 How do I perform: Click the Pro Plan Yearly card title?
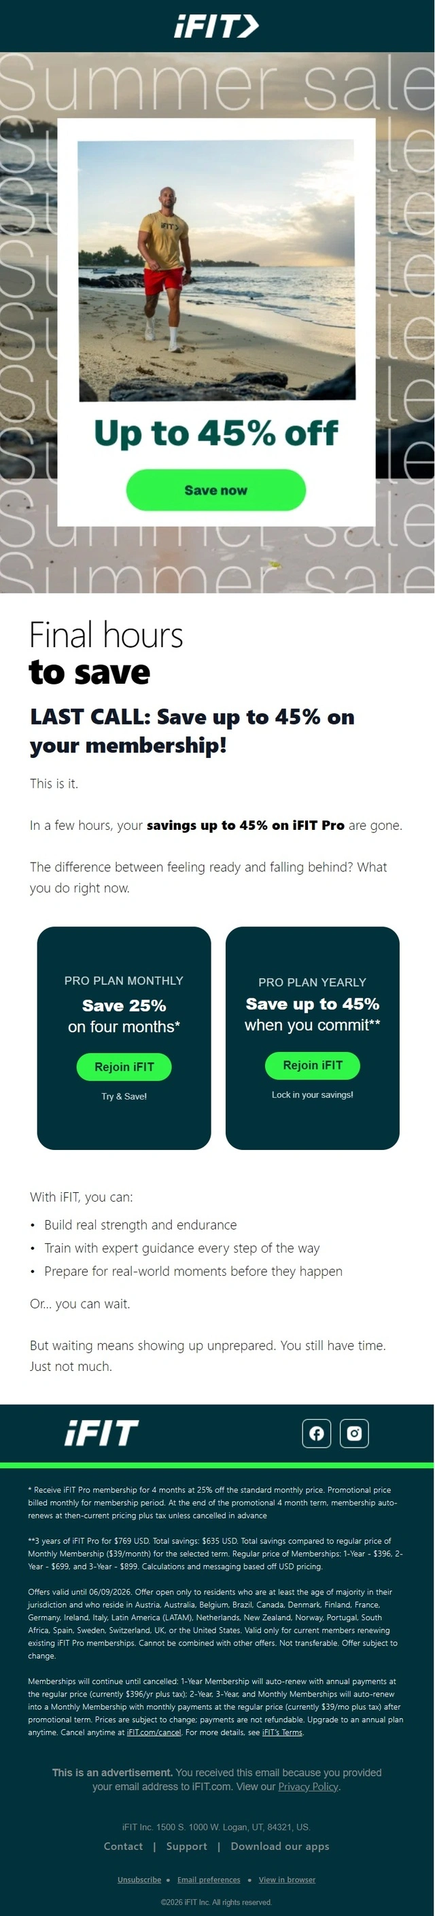[x=312, y=982]
